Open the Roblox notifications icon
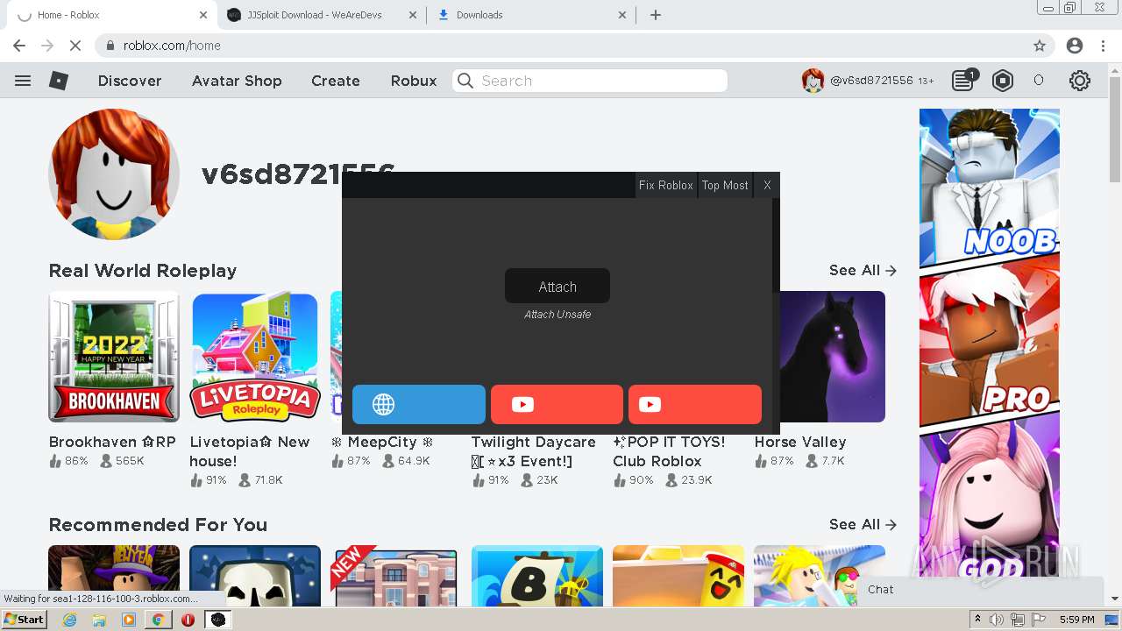 [x=963, y=81]
